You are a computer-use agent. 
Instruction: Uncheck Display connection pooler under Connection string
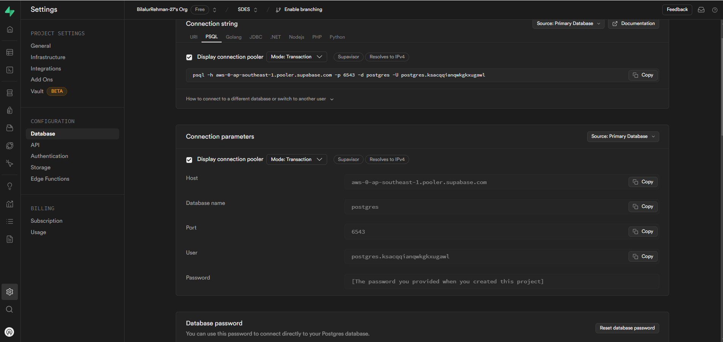(x=189, y=57)
